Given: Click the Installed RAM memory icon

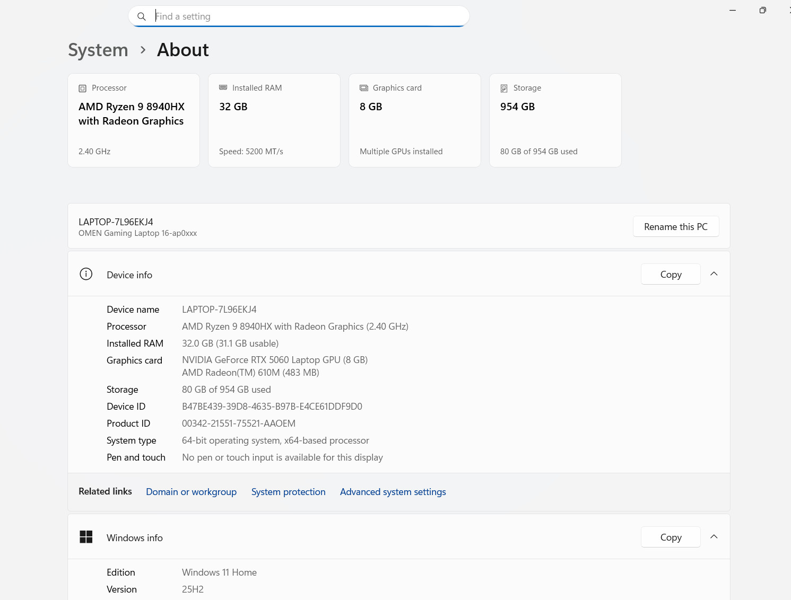Looking at the screenshot, I should 223,88.
